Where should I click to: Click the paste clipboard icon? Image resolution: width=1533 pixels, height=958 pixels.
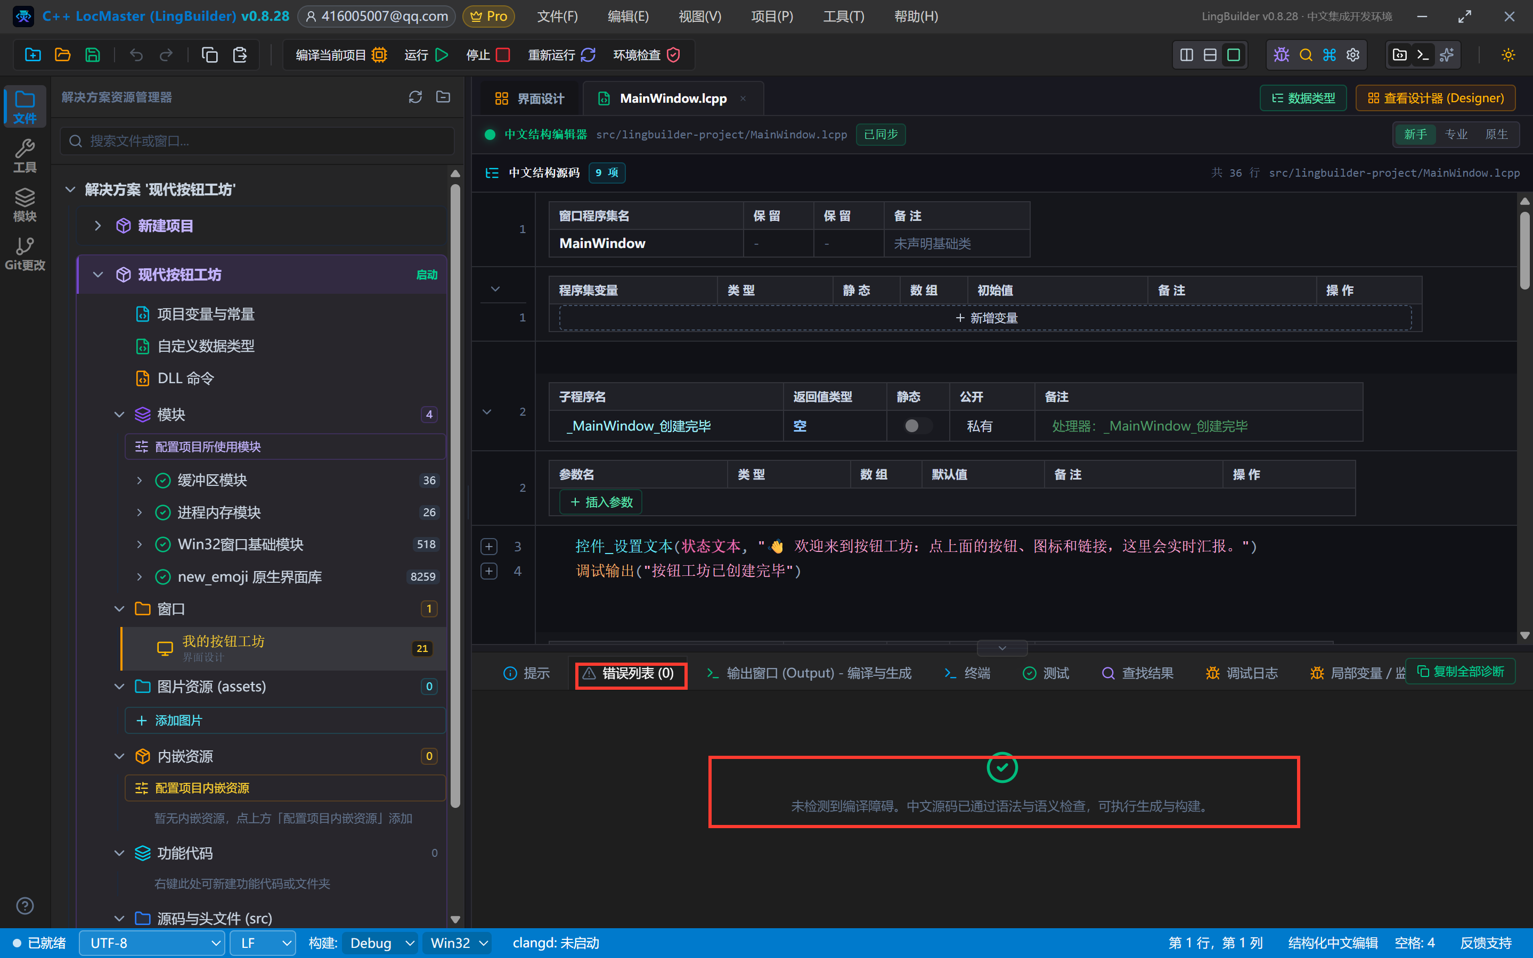coord(240,55)
